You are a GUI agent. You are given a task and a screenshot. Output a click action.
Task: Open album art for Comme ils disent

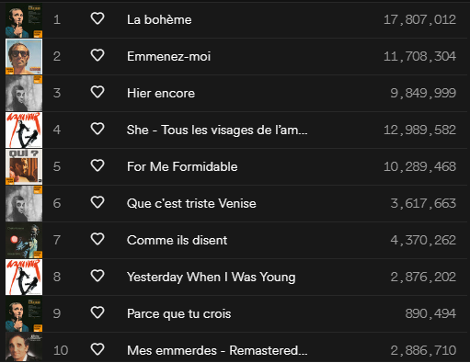[x=24, y=240]
